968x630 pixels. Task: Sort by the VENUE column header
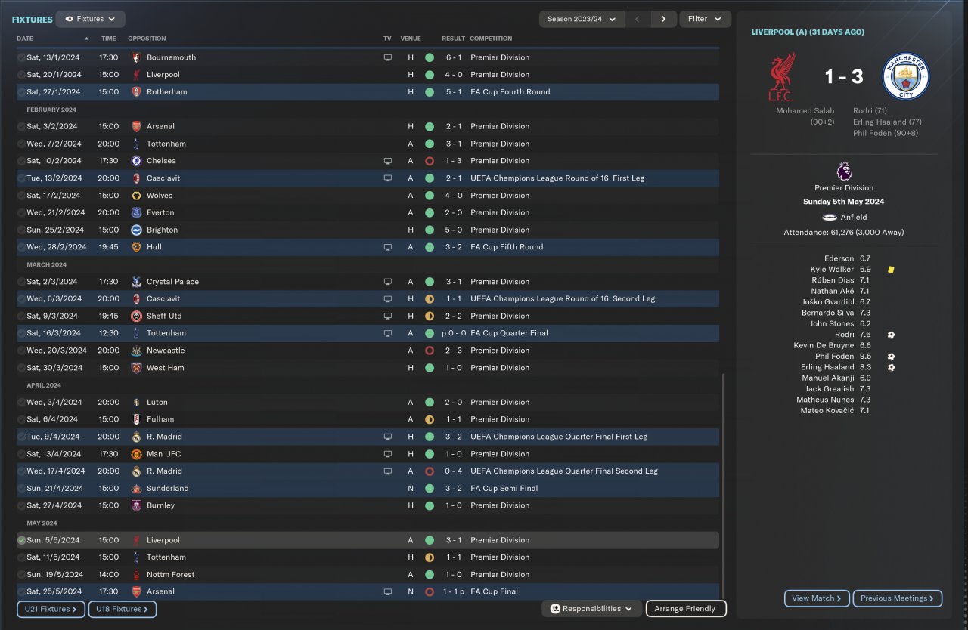411,39
